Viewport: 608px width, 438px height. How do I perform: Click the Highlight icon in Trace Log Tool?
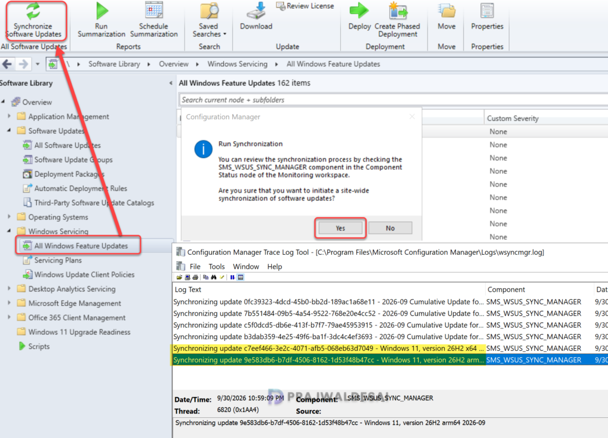tap(222, 277)
